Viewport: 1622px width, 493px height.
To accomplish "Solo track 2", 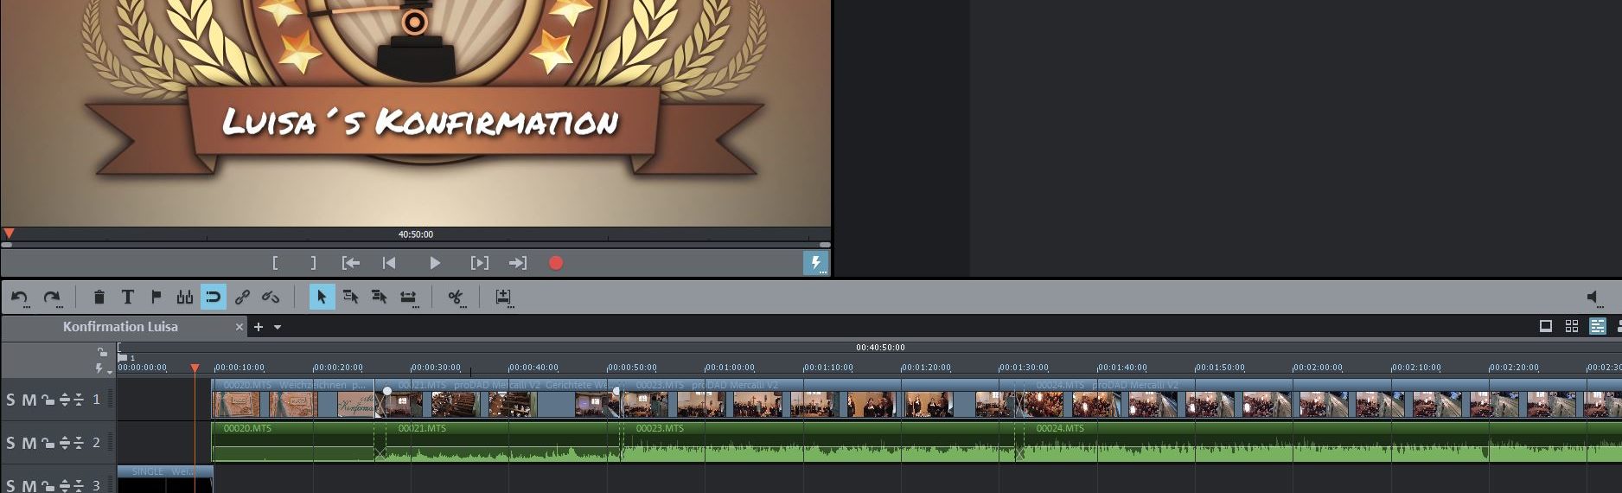I will tap(10, 443).
